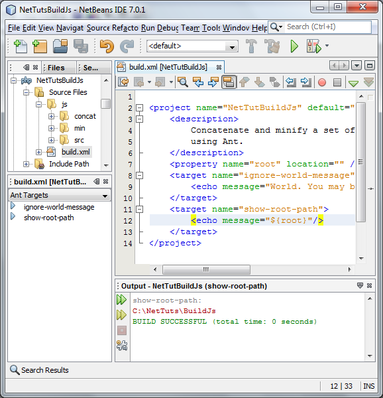Open Search Results at bottom
Viewport: 383px width, 398px height.
click(39, 370)
